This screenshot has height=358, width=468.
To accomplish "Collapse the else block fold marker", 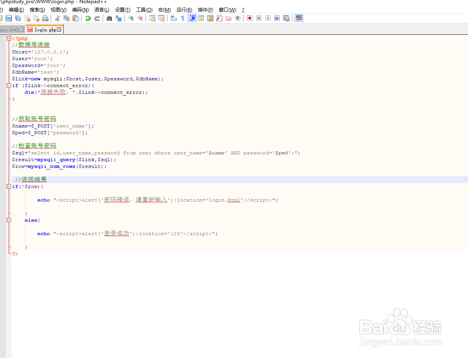I will [9, 220].
